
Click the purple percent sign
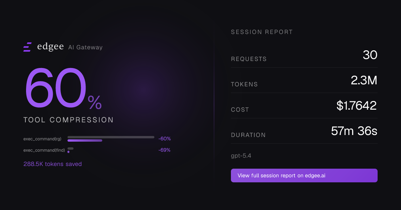[x=95, y=103]
